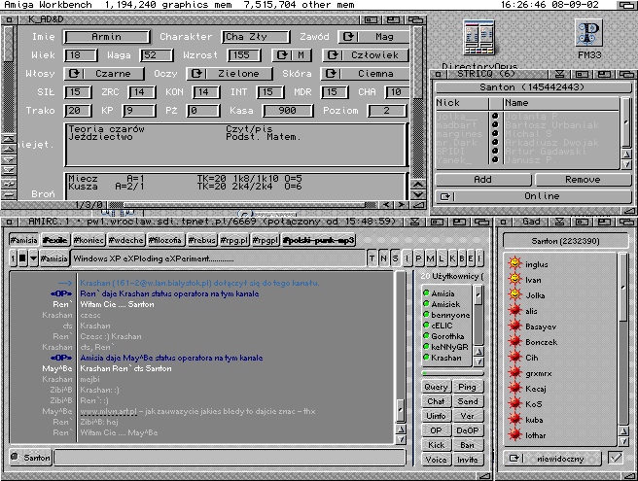Select Ivan sun icon in Gad list
Image resolution: width=638 pixels, height=481 pixels.
[514, 279]
